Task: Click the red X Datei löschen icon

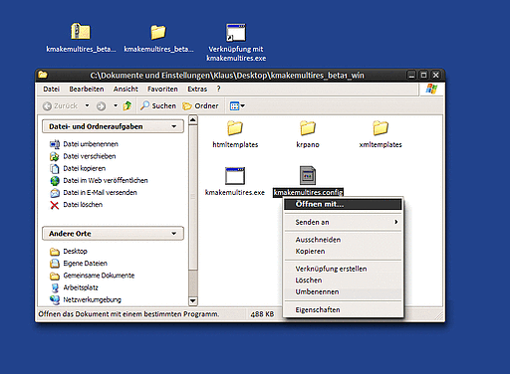Action: 55,205
